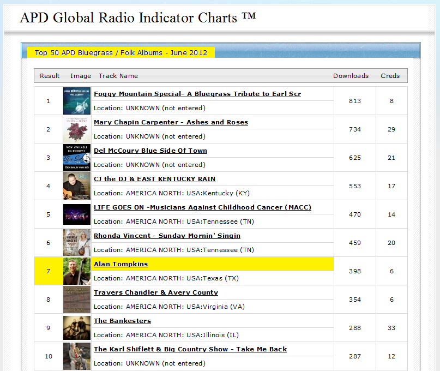Click Travers Chandler album cover thumbnail
The image size is (440, 371).
(x=77, y=300)
